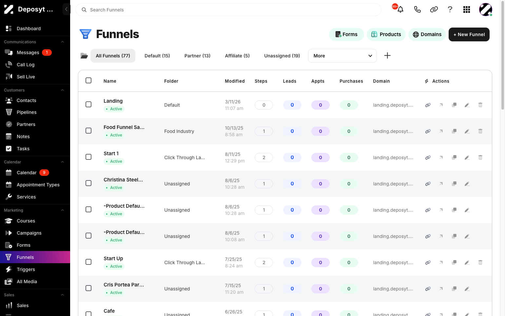The width and height of the screenshot is (505, 316).
Task: Duplicate the Food Funnel row
Action: (x=454, y=131)
